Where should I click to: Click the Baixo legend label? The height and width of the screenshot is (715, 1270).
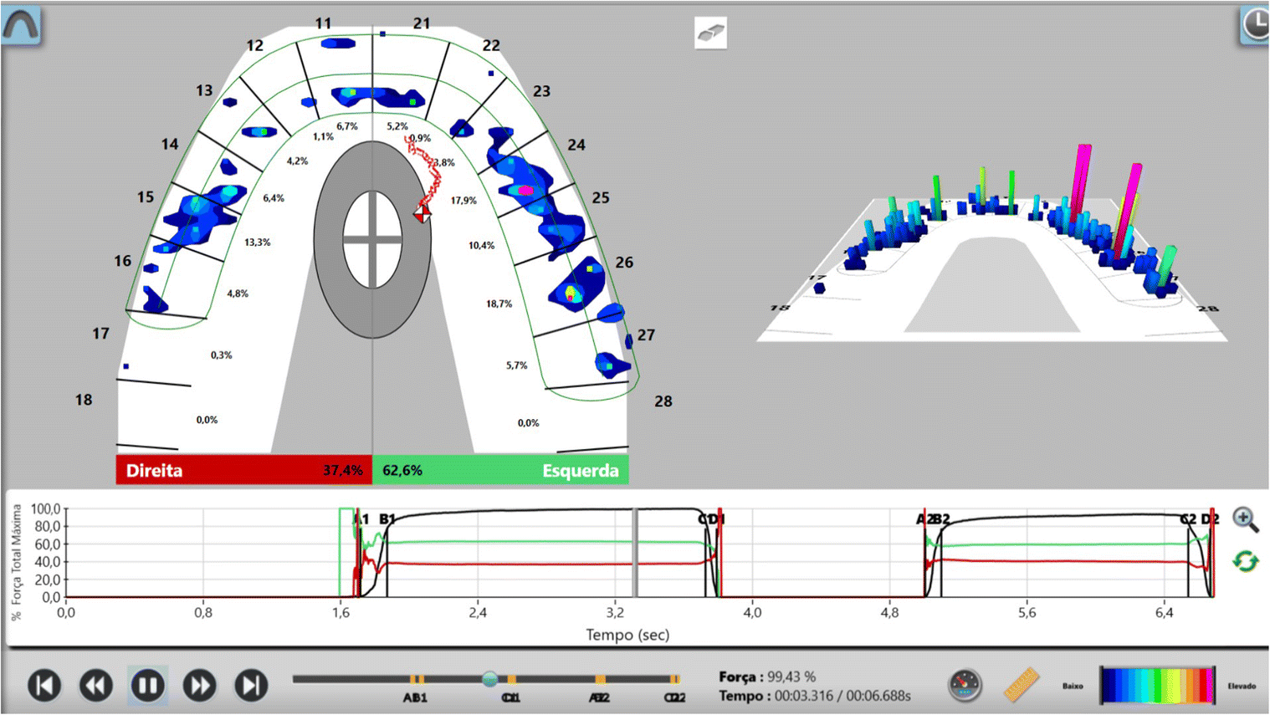point(1073,686)
